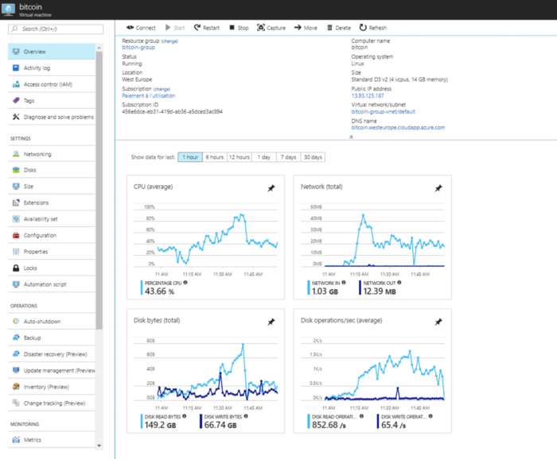The width and height of the screenshot is (557, 459).
Task: Open the Locks settings
Action: click(x=52, y=268)
